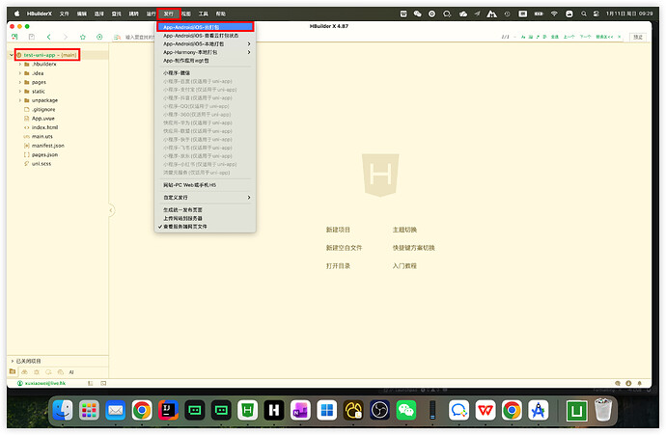Open Finder from the Dock
The width and height of the screenshot is (666, 435).
pos(64,410)
